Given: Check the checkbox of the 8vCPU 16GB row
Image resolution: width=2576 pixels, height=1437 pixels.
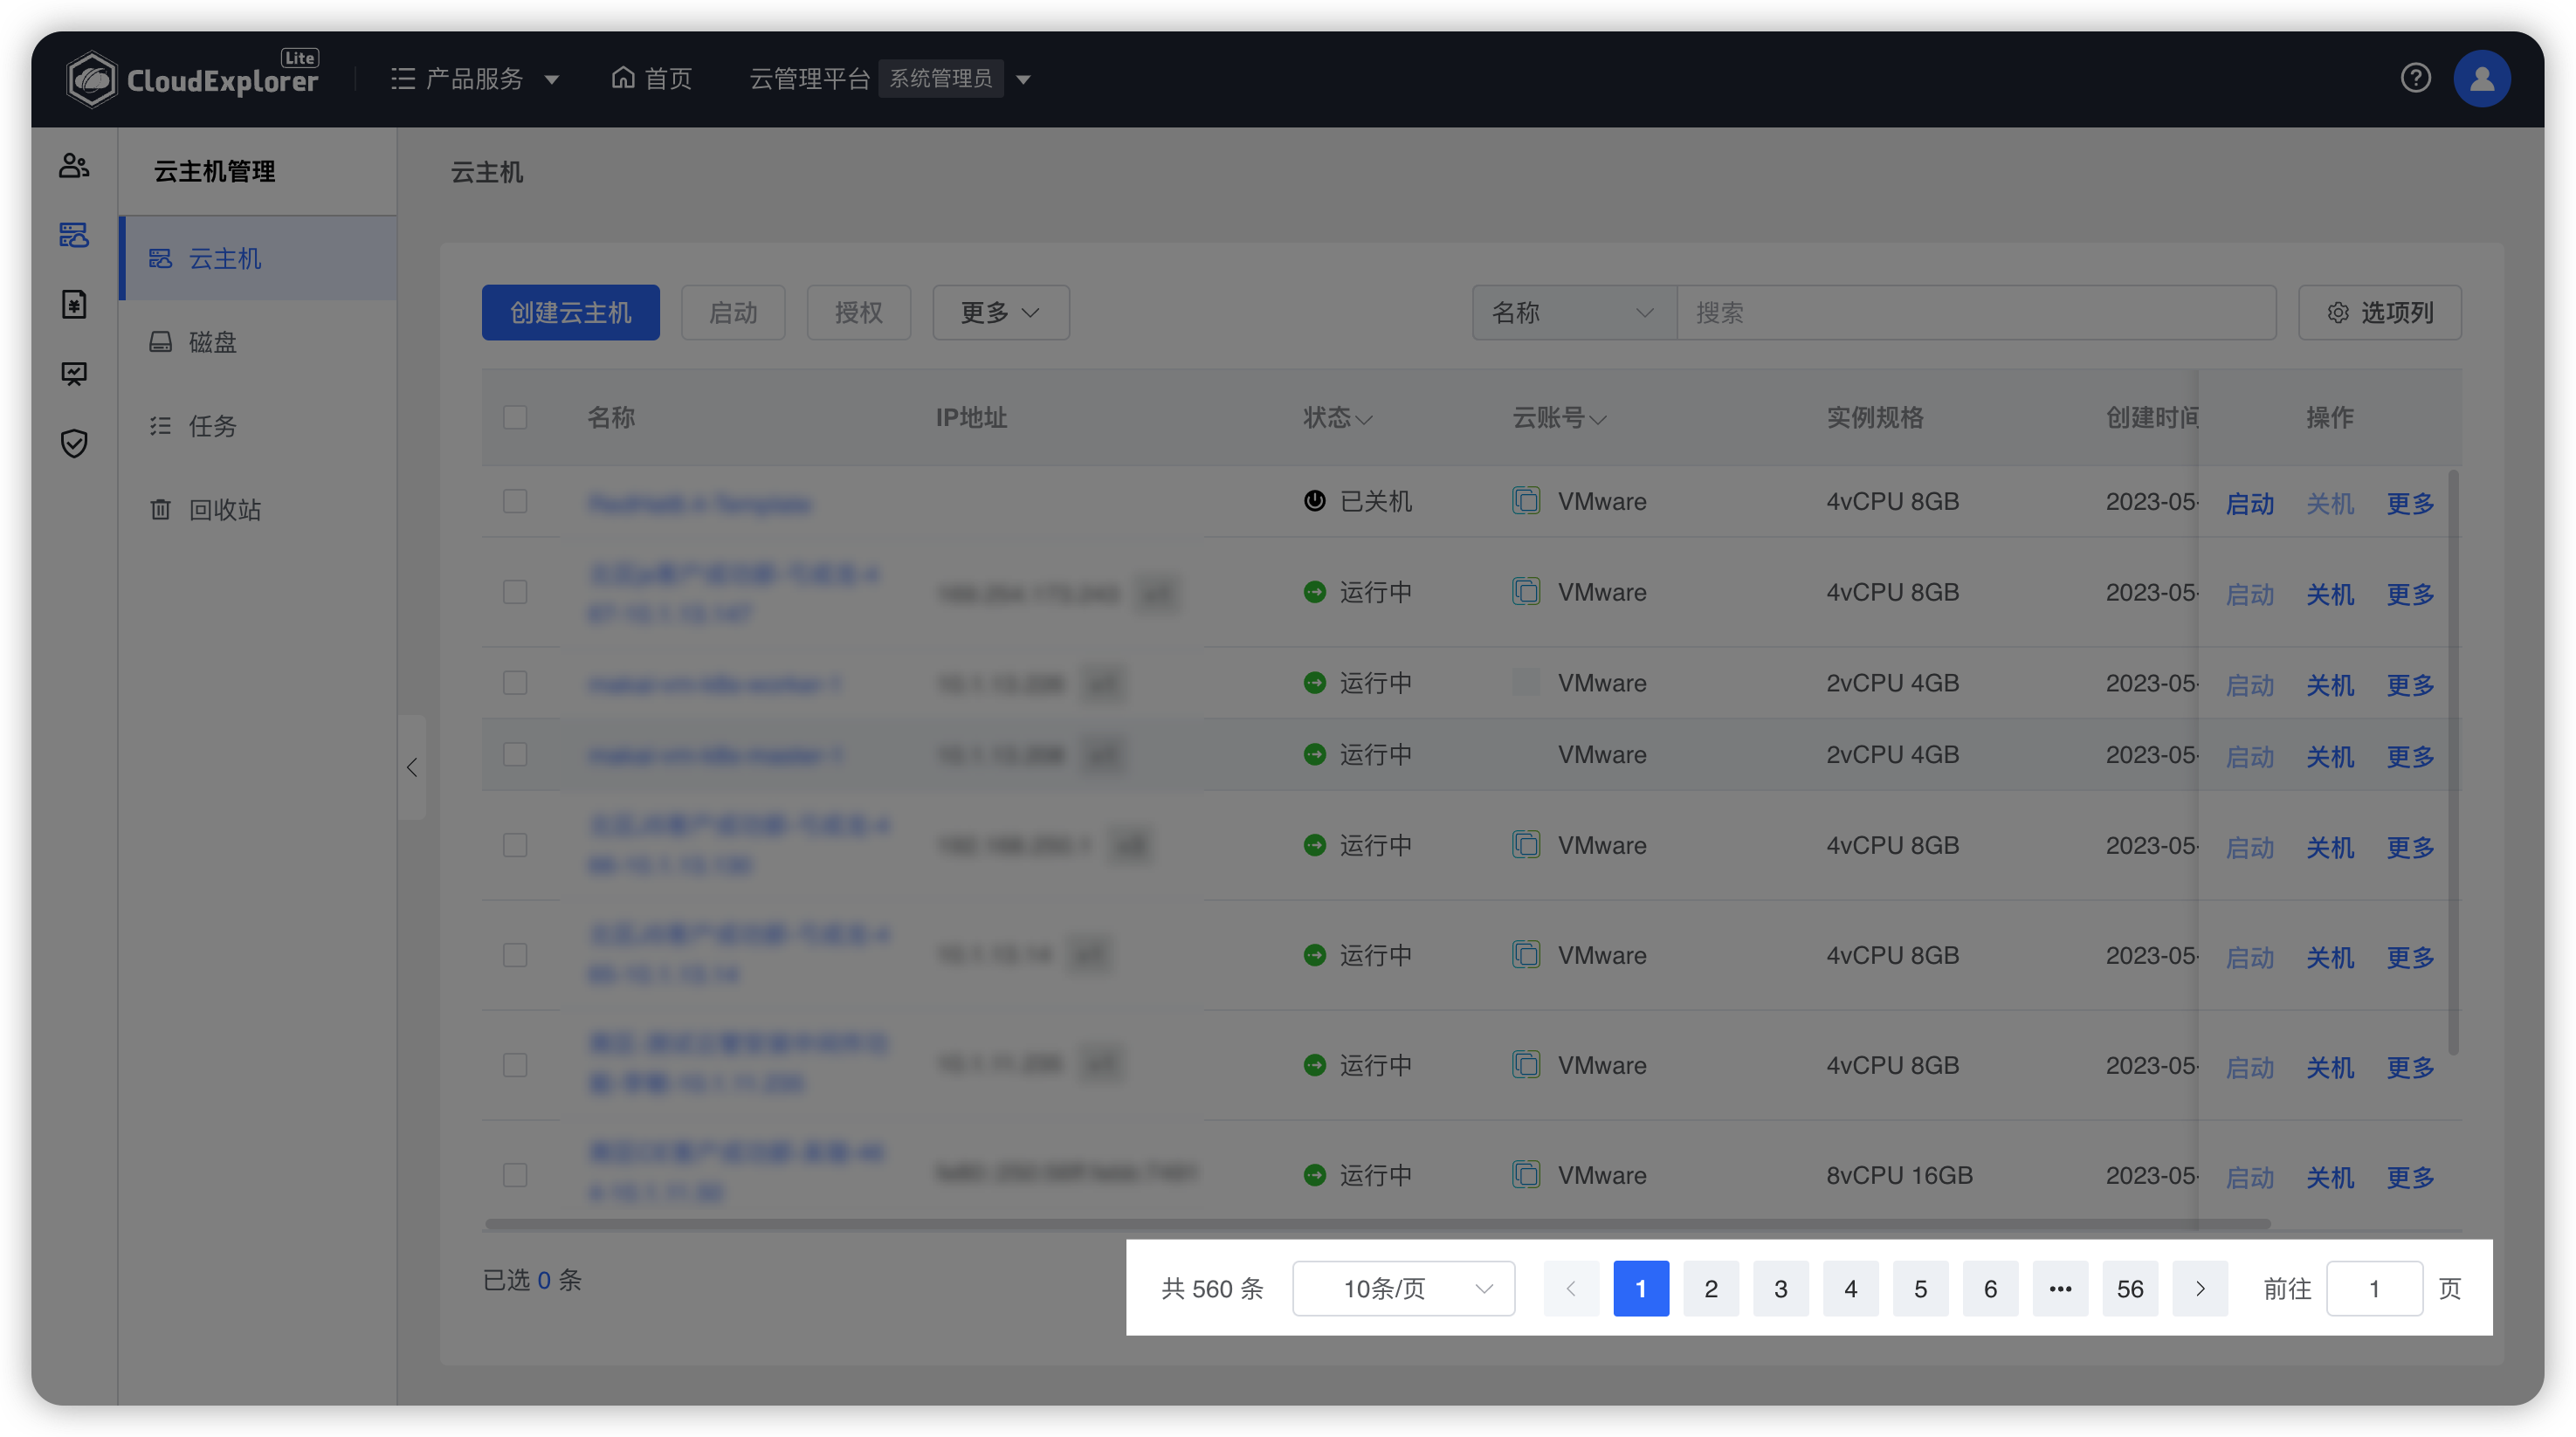Looking at the screenshot, I should [x=515, y=1174].
